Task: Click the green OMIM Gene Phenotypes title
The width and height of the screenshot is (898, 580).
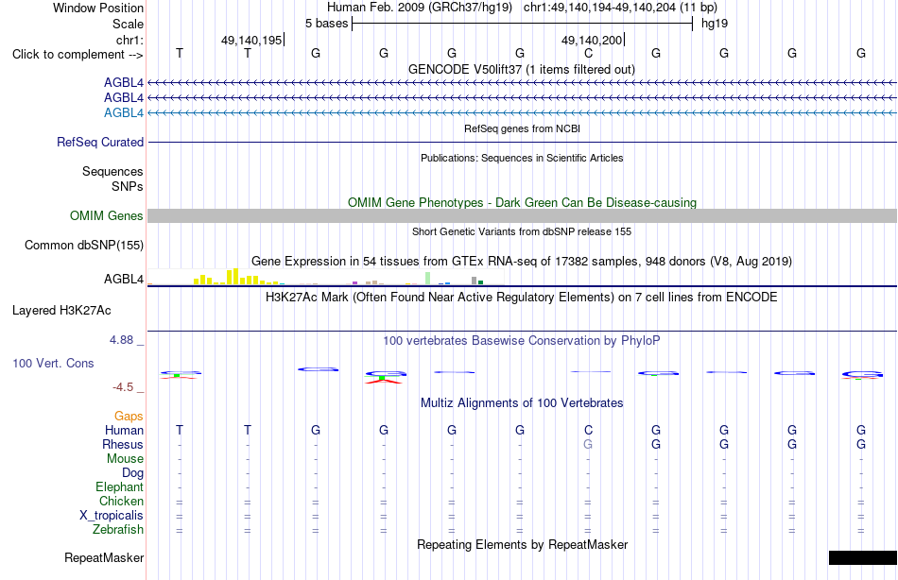Action: pyautogui.click(x=523, y=203)
